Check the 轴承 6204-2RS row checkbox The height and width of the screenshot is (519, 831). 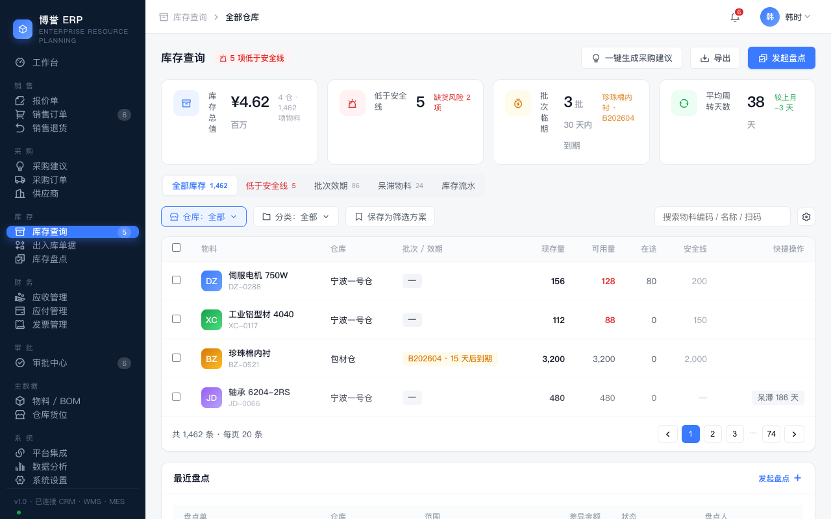click(x=176, y=396)
